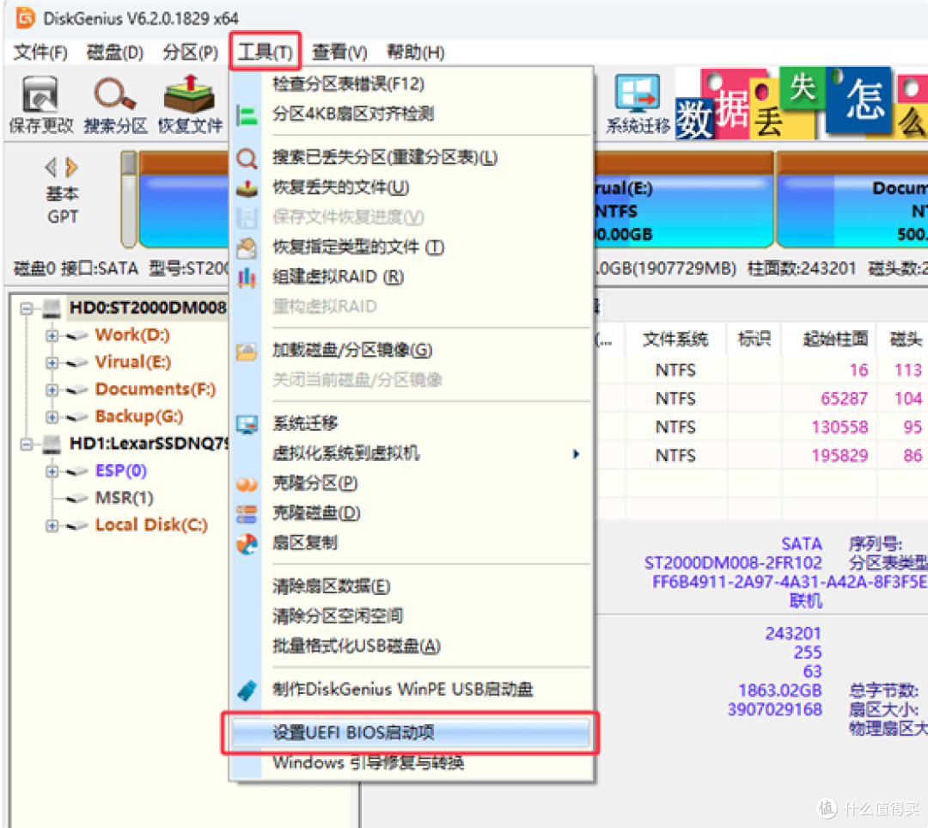Click the System Migration (系统迁移) toolbar icon
Screen dimensions: 928x828
coord(638,95)
